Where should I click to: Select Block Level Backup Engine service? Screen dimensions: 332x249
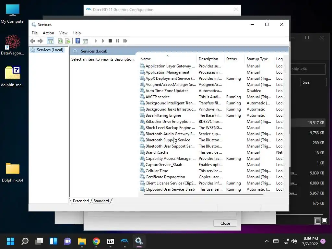[x=211, y=128]
